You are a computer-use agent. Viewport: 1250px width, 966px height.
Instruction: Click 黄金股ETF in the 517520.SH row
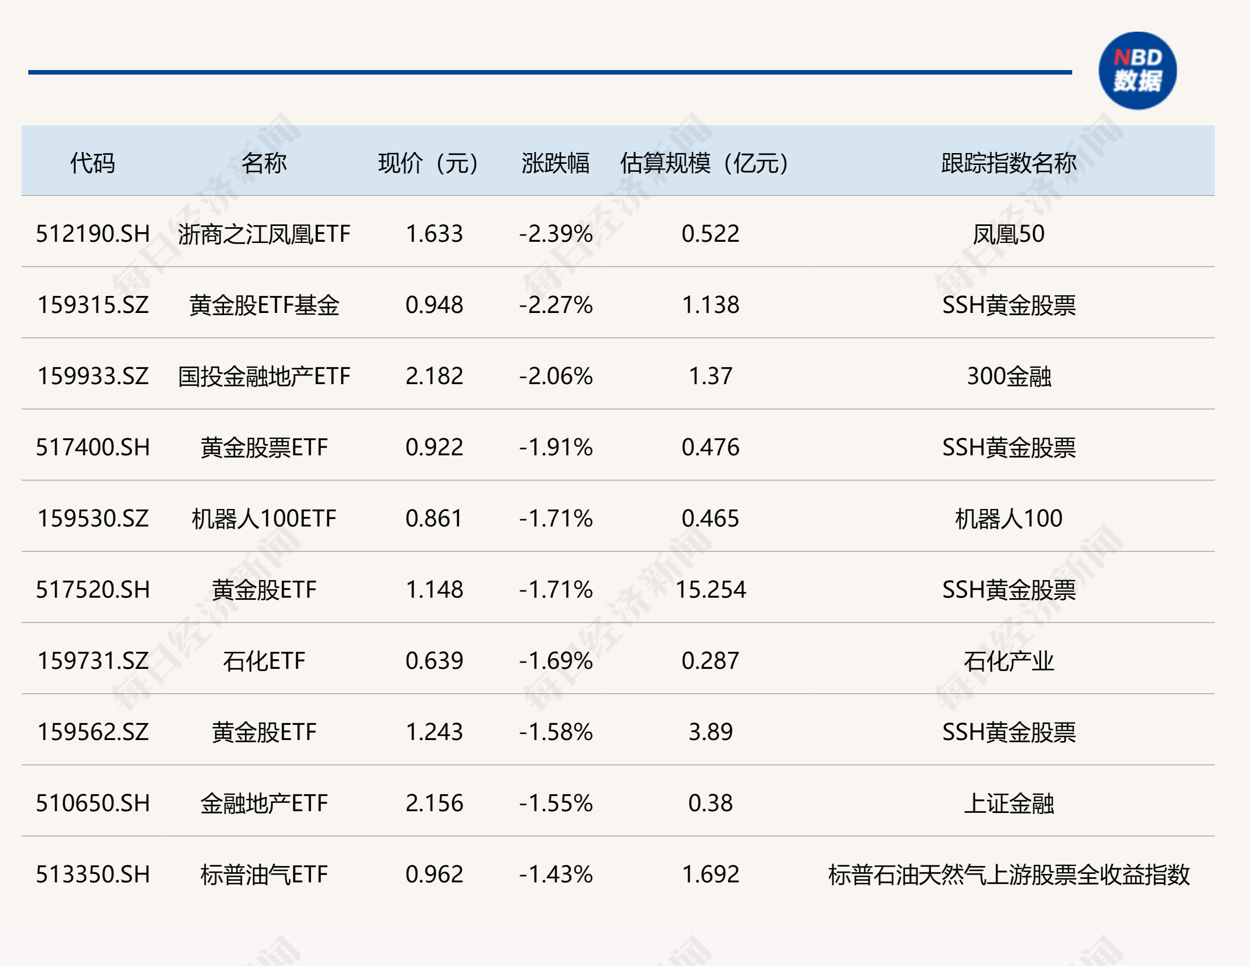tap(264, 589)
